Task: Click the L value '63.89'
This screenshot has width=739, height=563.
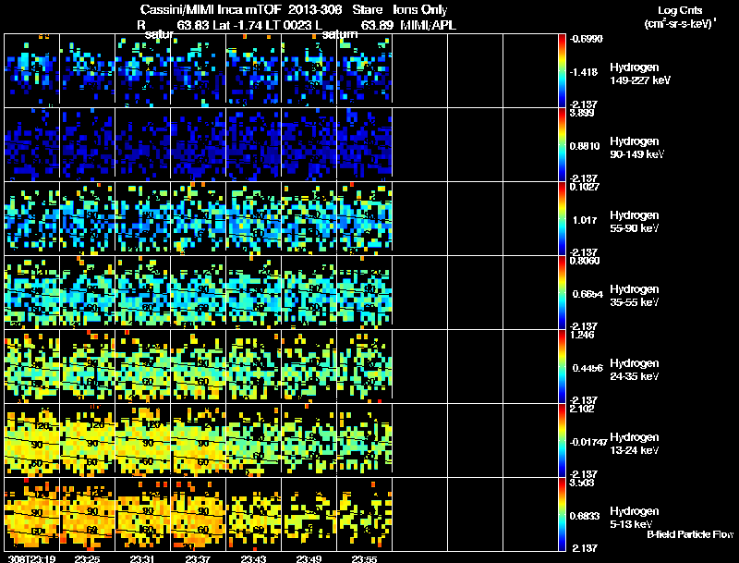Action: pos(377,25)
